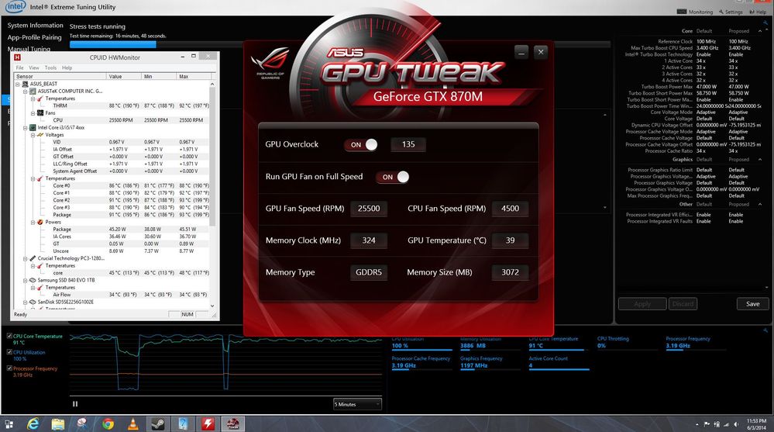Collapse the Voltages tree branch
This screenshot has height=432, width=774.
pos(33,135)
